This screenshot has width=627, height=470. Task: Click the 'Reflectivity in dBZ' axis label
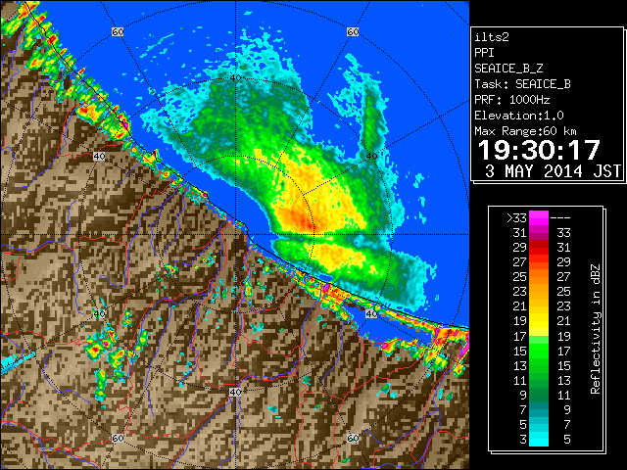click(x=596, y=329)
